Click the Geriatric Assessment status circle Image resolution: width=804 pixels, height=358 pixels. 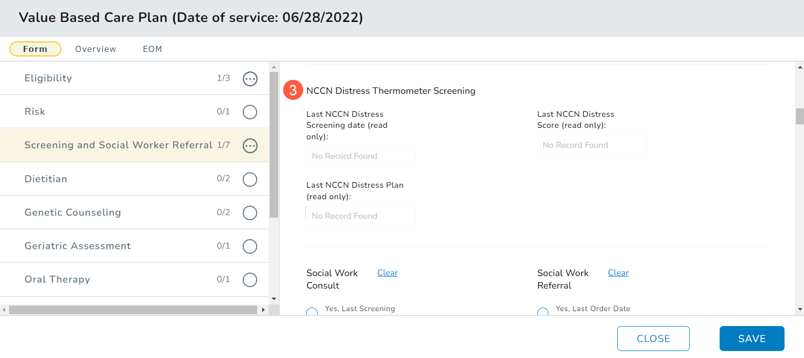click(x=250, y=246)
